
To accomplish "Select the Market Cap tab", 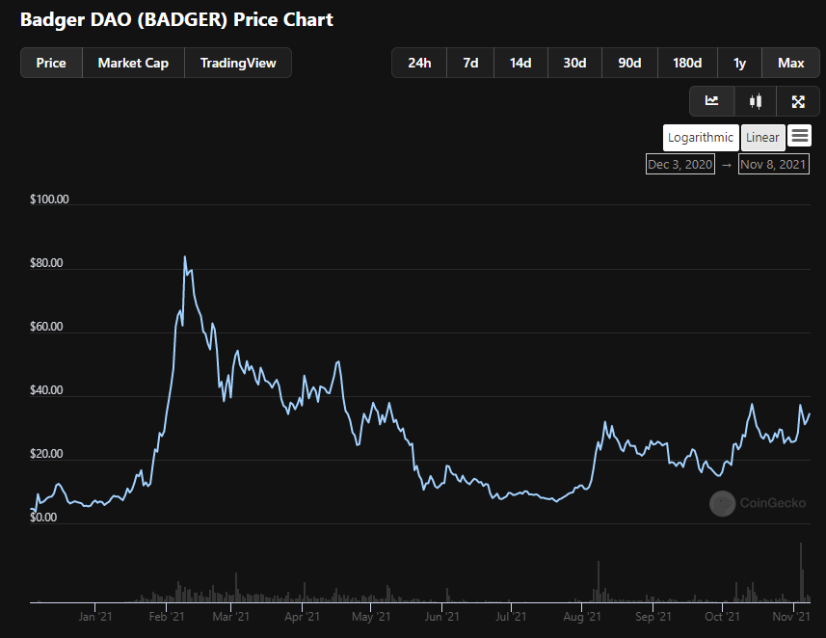I will (133, 63).
